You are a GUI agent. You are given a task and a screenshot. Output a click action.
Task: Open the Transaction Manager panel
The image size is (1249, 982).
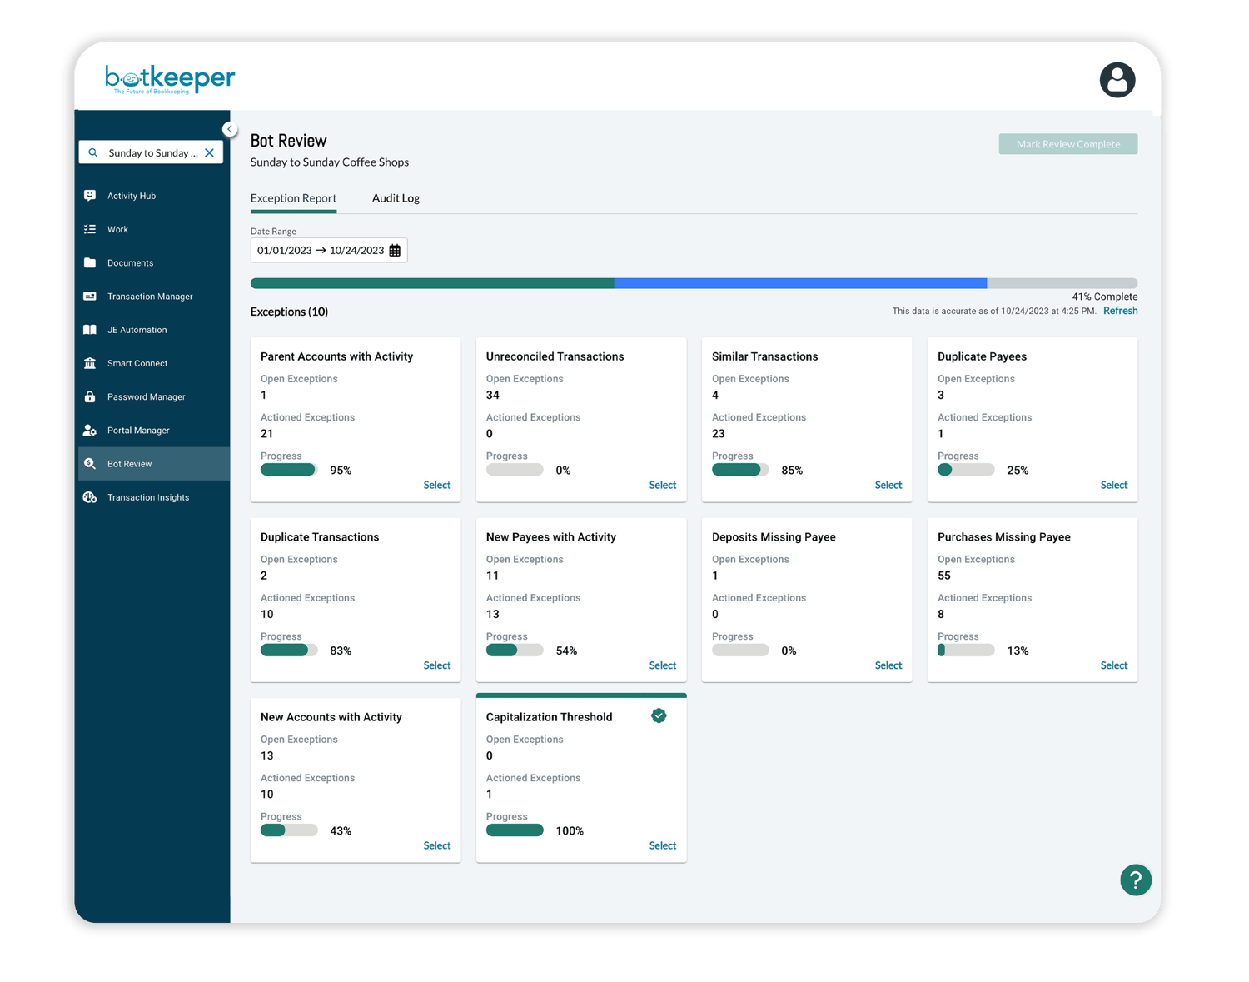click(150, 296)
